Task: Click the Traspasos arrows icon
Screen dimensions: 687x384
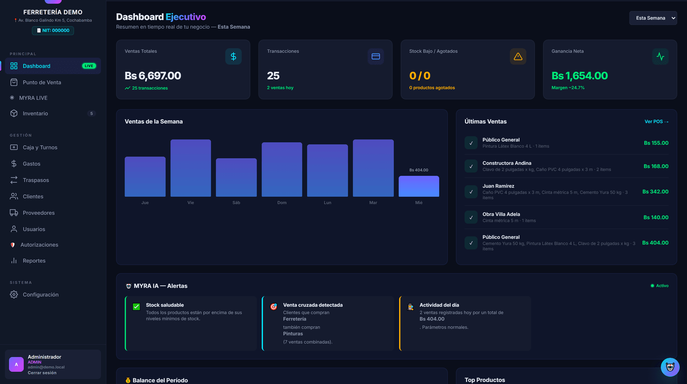Action: click(x=14, y=180)
